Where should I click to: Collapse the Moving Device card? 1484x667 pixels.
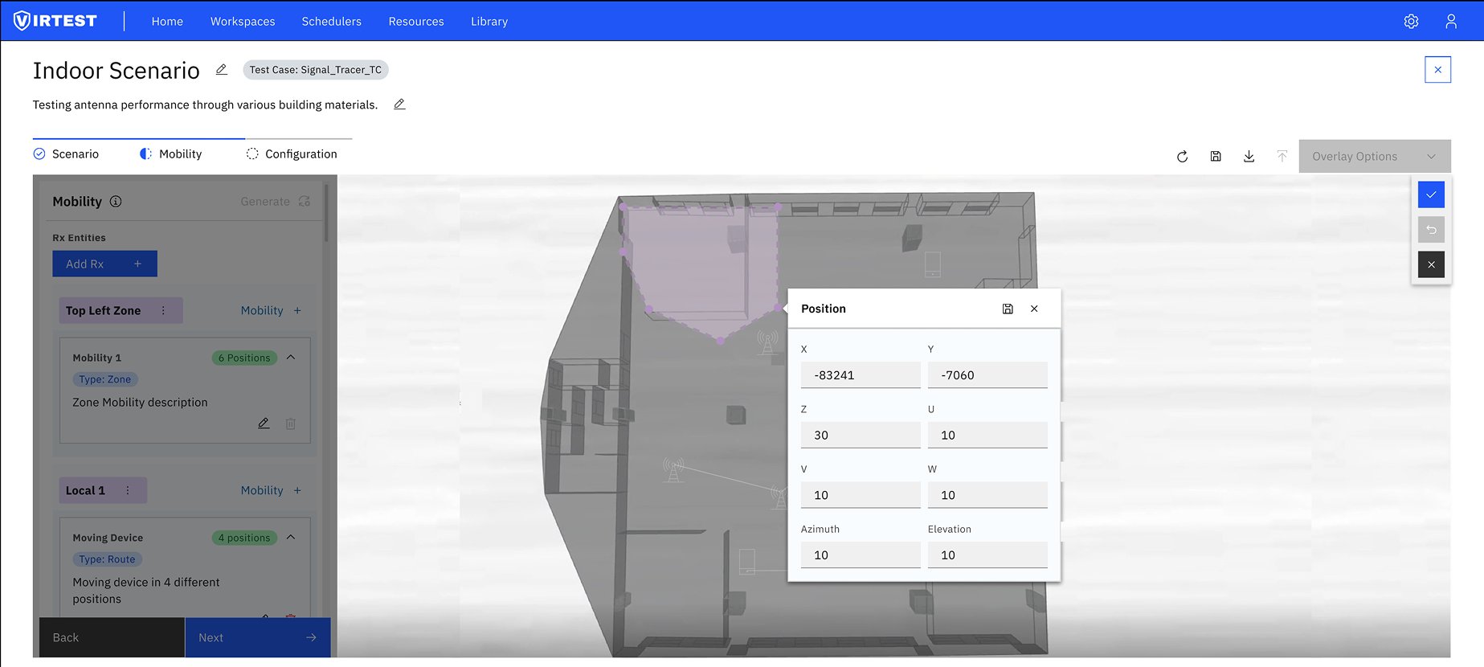pyautogui.click(x=291, y=538)
